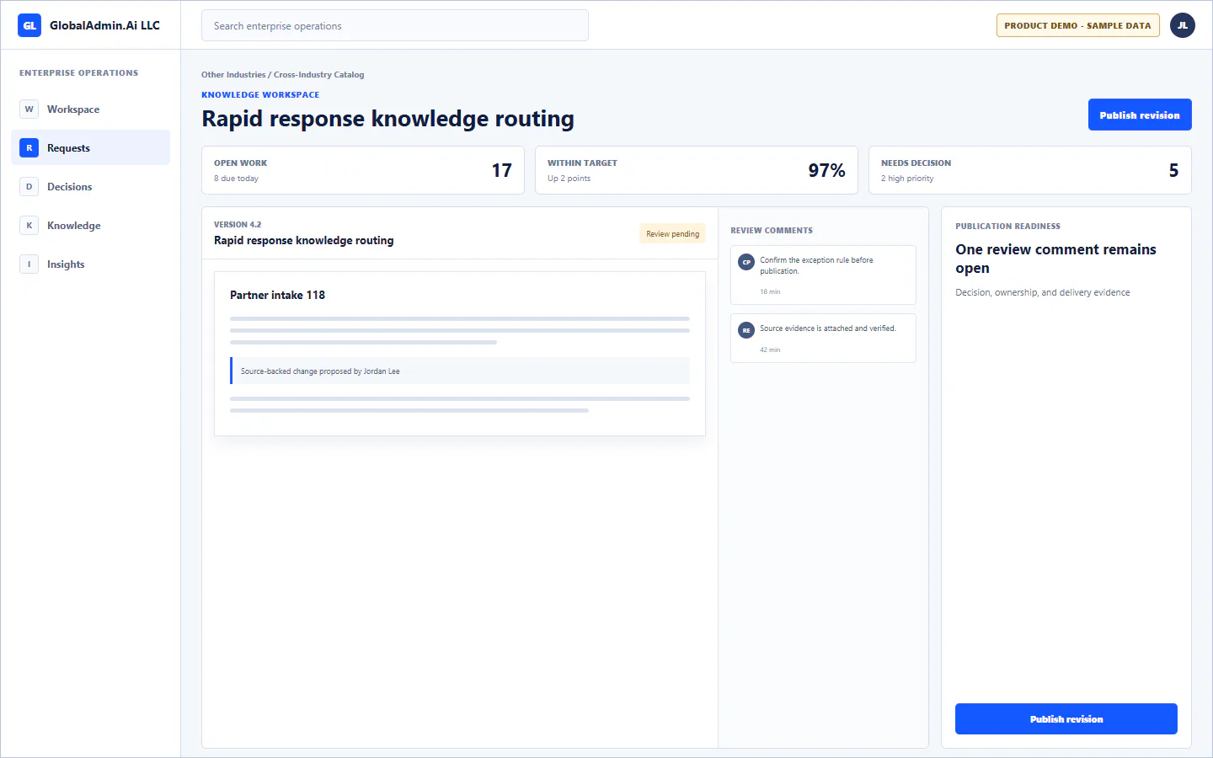Open the Knowledge section
Screen dimensions: 1213x758
click(x=90, y=226)
